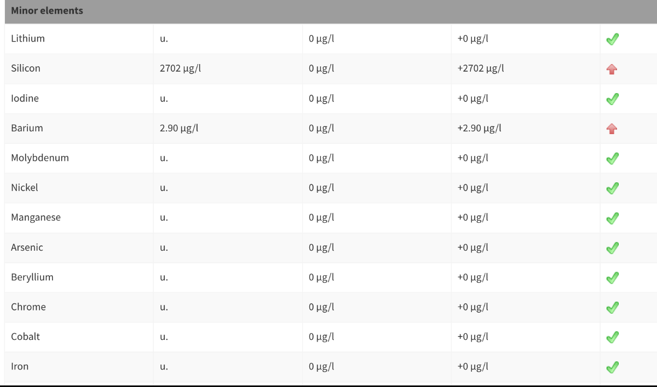Click the green checkmark in the Nickel row
657x387 pixels.
point(612,188)
